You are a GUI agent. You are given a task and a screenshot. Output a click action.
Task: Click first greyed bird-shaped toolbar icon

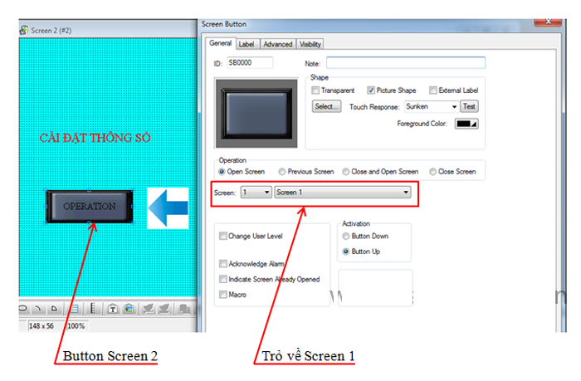tap(149, 308)
